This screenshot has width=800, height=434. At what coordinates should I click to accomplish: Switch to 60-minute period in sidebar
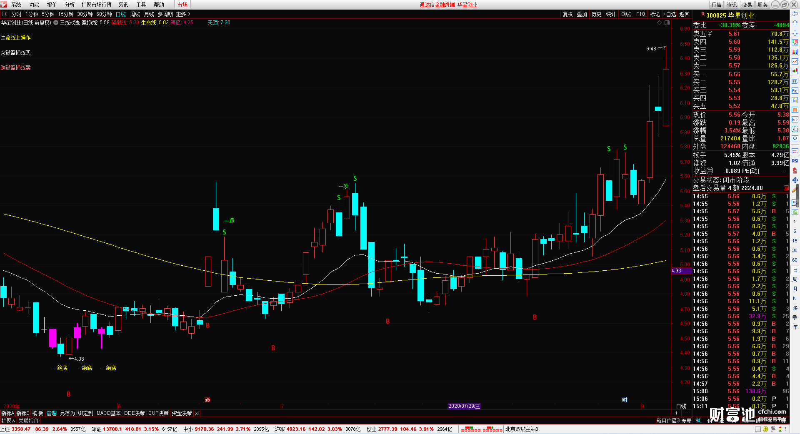pos(795,260)
